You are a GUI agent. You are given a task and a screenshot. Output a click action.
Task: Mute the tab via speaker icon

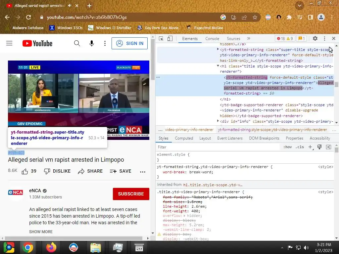click(x=70, y=6)
